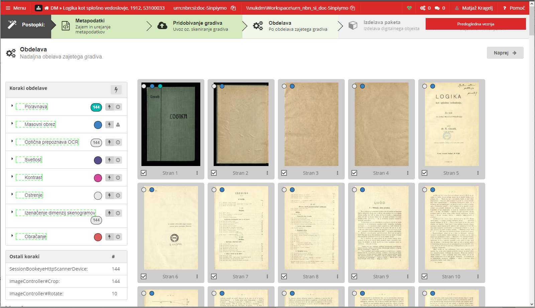Uncheck the Stran 2 checkbox
535x308 pixels.
(x=214, y=173)
